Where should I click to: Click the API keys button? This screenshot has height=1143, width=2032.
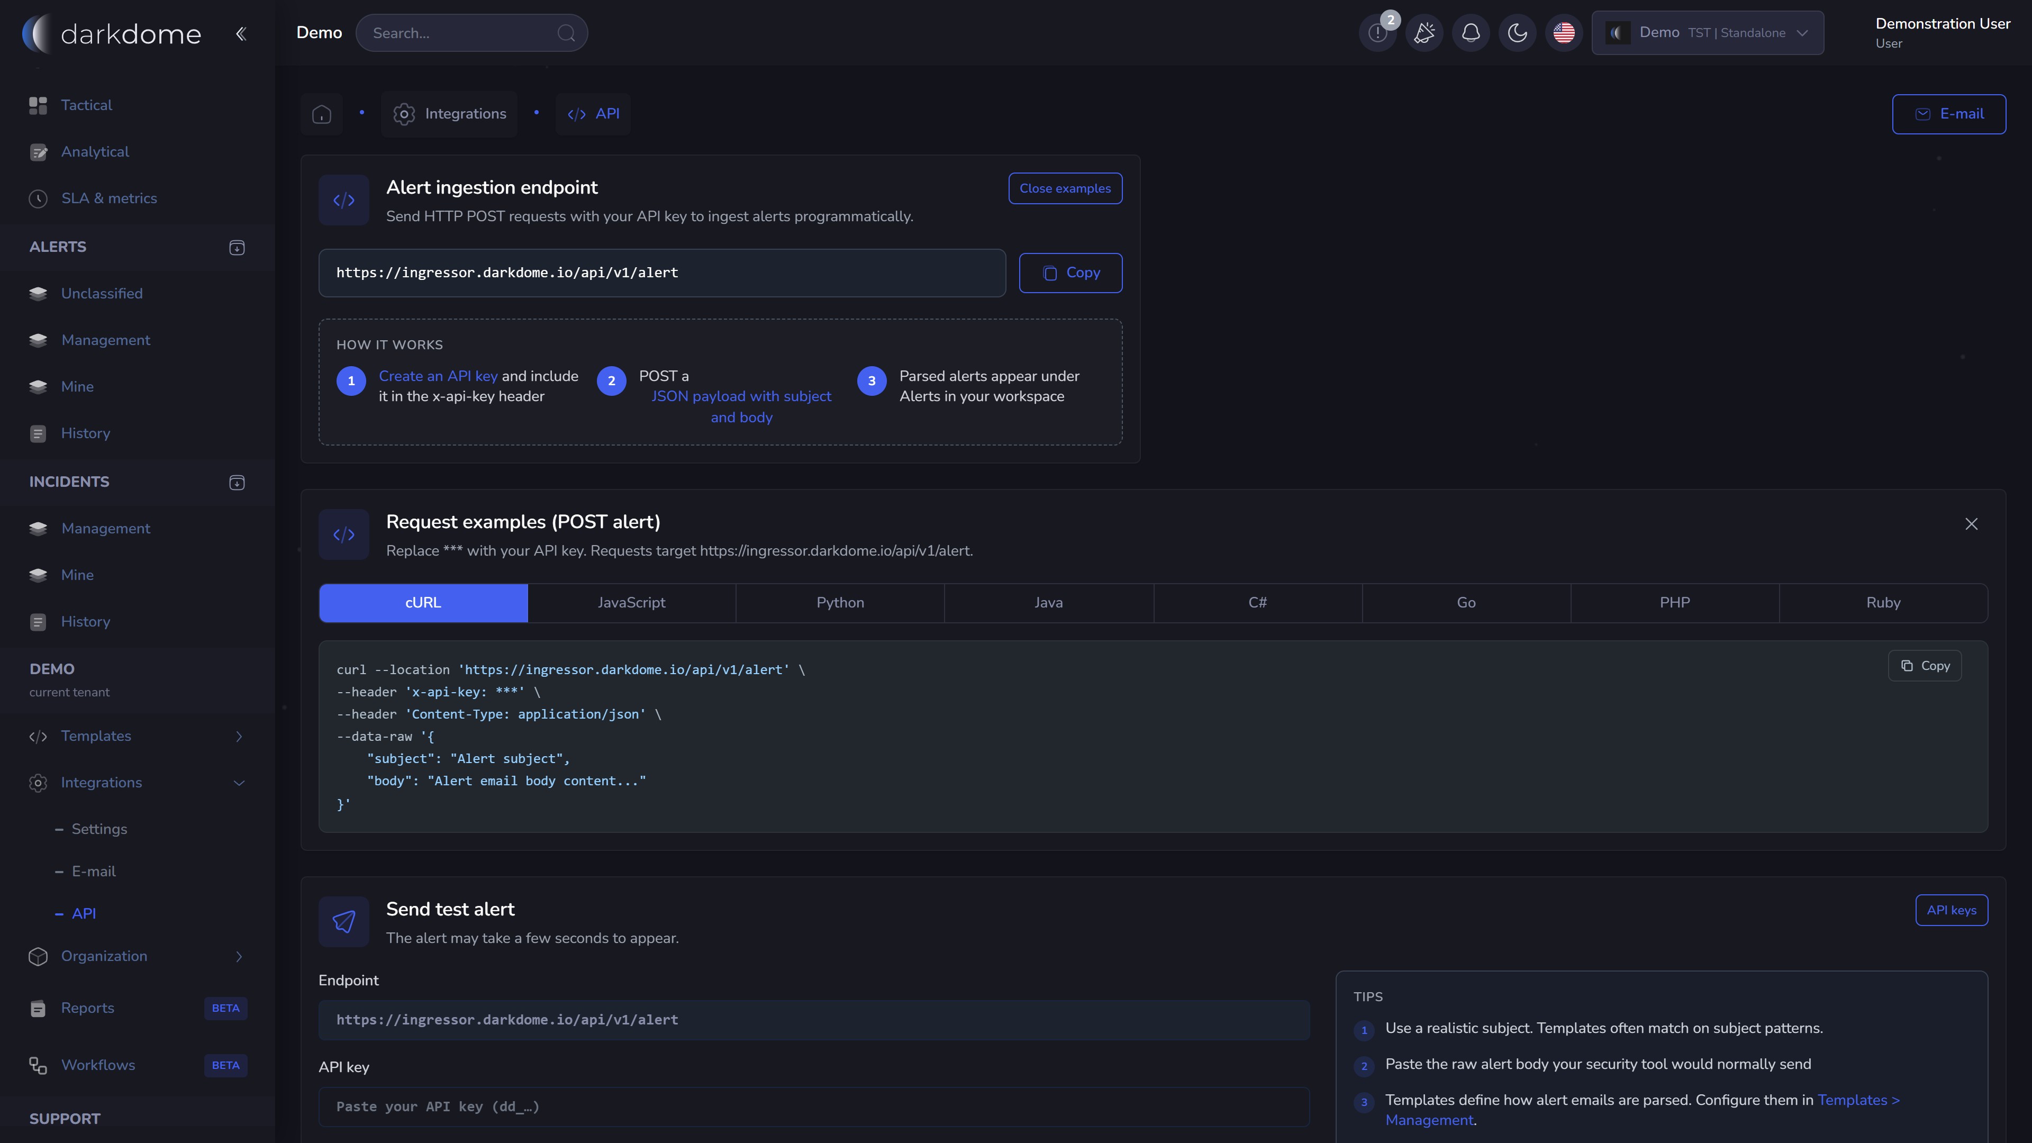1952,910
